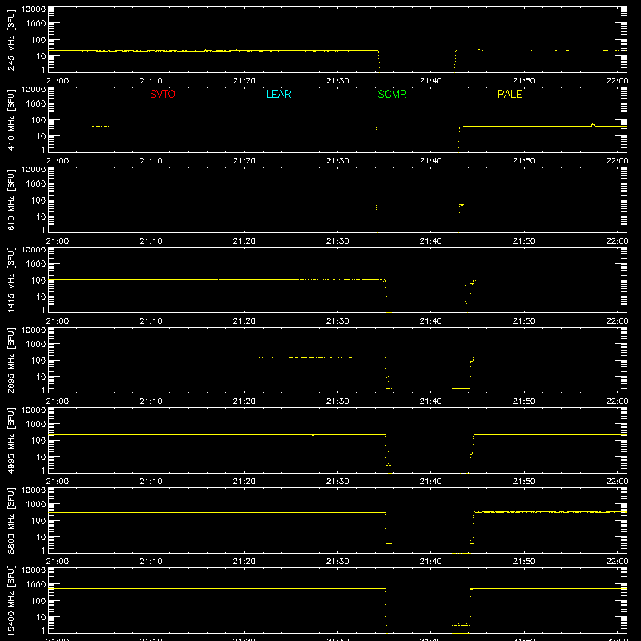Click the 100 tick of the 610 MHz plot
The image size is (641, 641).
coord(38,200)
